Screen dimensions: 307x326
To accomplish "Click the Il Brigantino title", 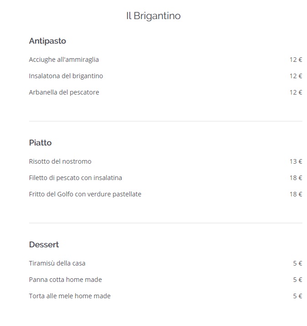I will coord(153,16).
